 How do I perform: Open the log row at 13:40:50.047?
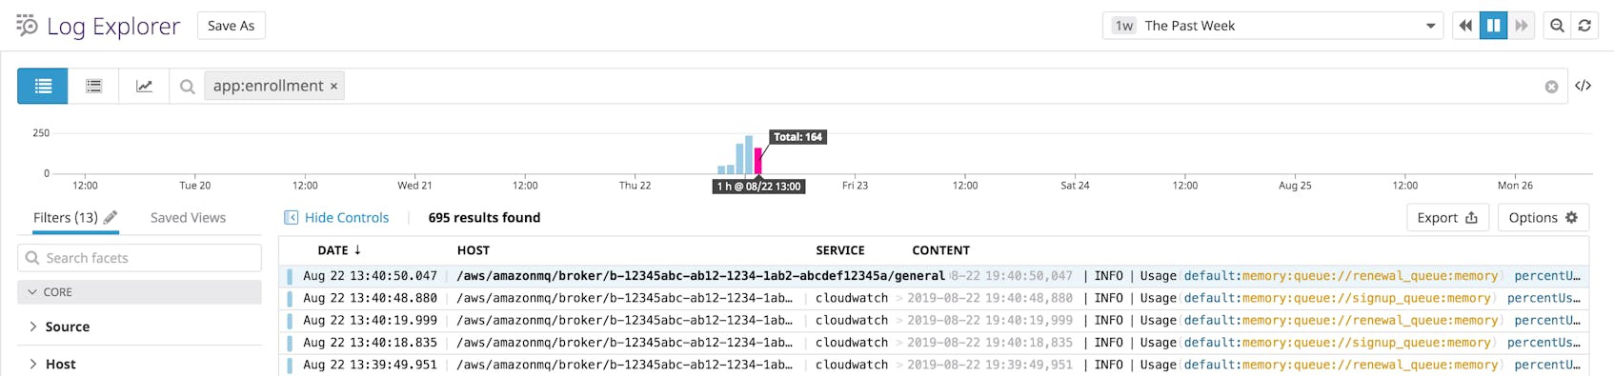934,276
